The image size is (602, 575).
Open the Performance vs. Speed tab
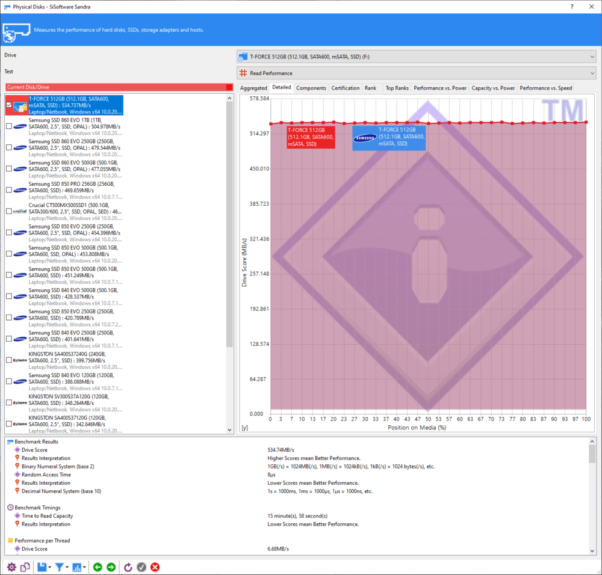point(545,88)
